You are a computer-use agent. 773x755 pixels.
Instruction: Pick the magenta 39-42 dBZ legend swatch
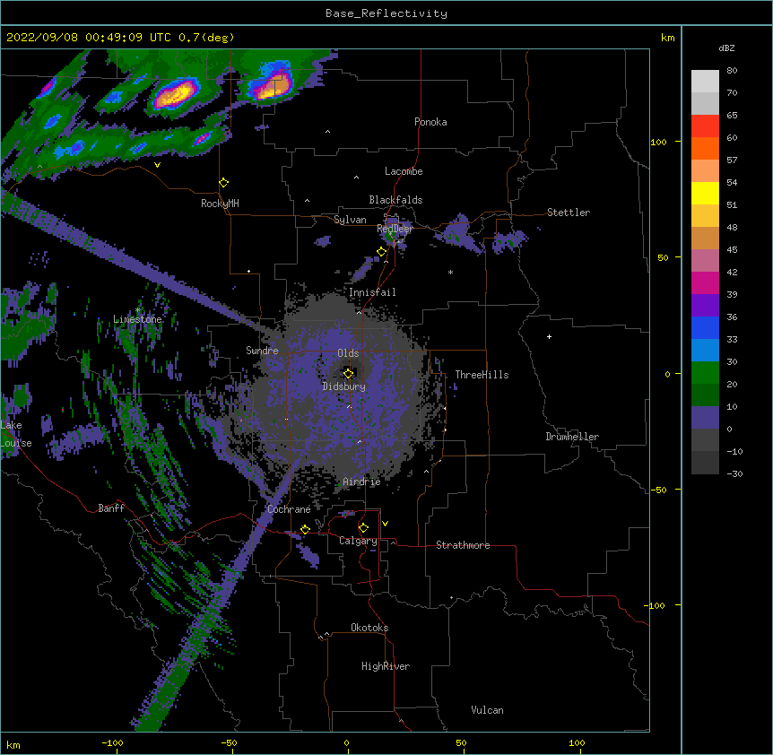click(705, 282)
